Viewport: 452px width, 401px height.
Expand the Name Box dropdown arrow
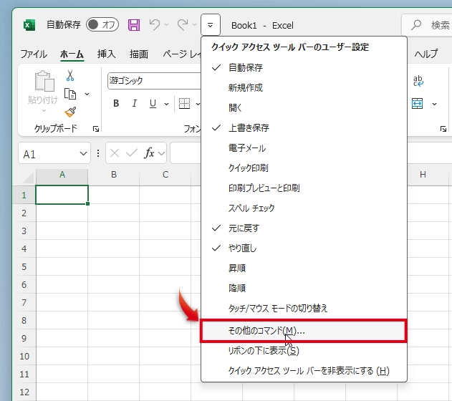83,153
